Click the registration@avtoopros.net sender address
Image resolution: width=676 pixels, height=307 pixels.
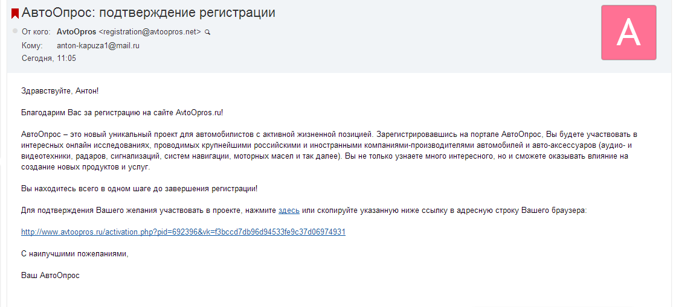pos(150,32)
